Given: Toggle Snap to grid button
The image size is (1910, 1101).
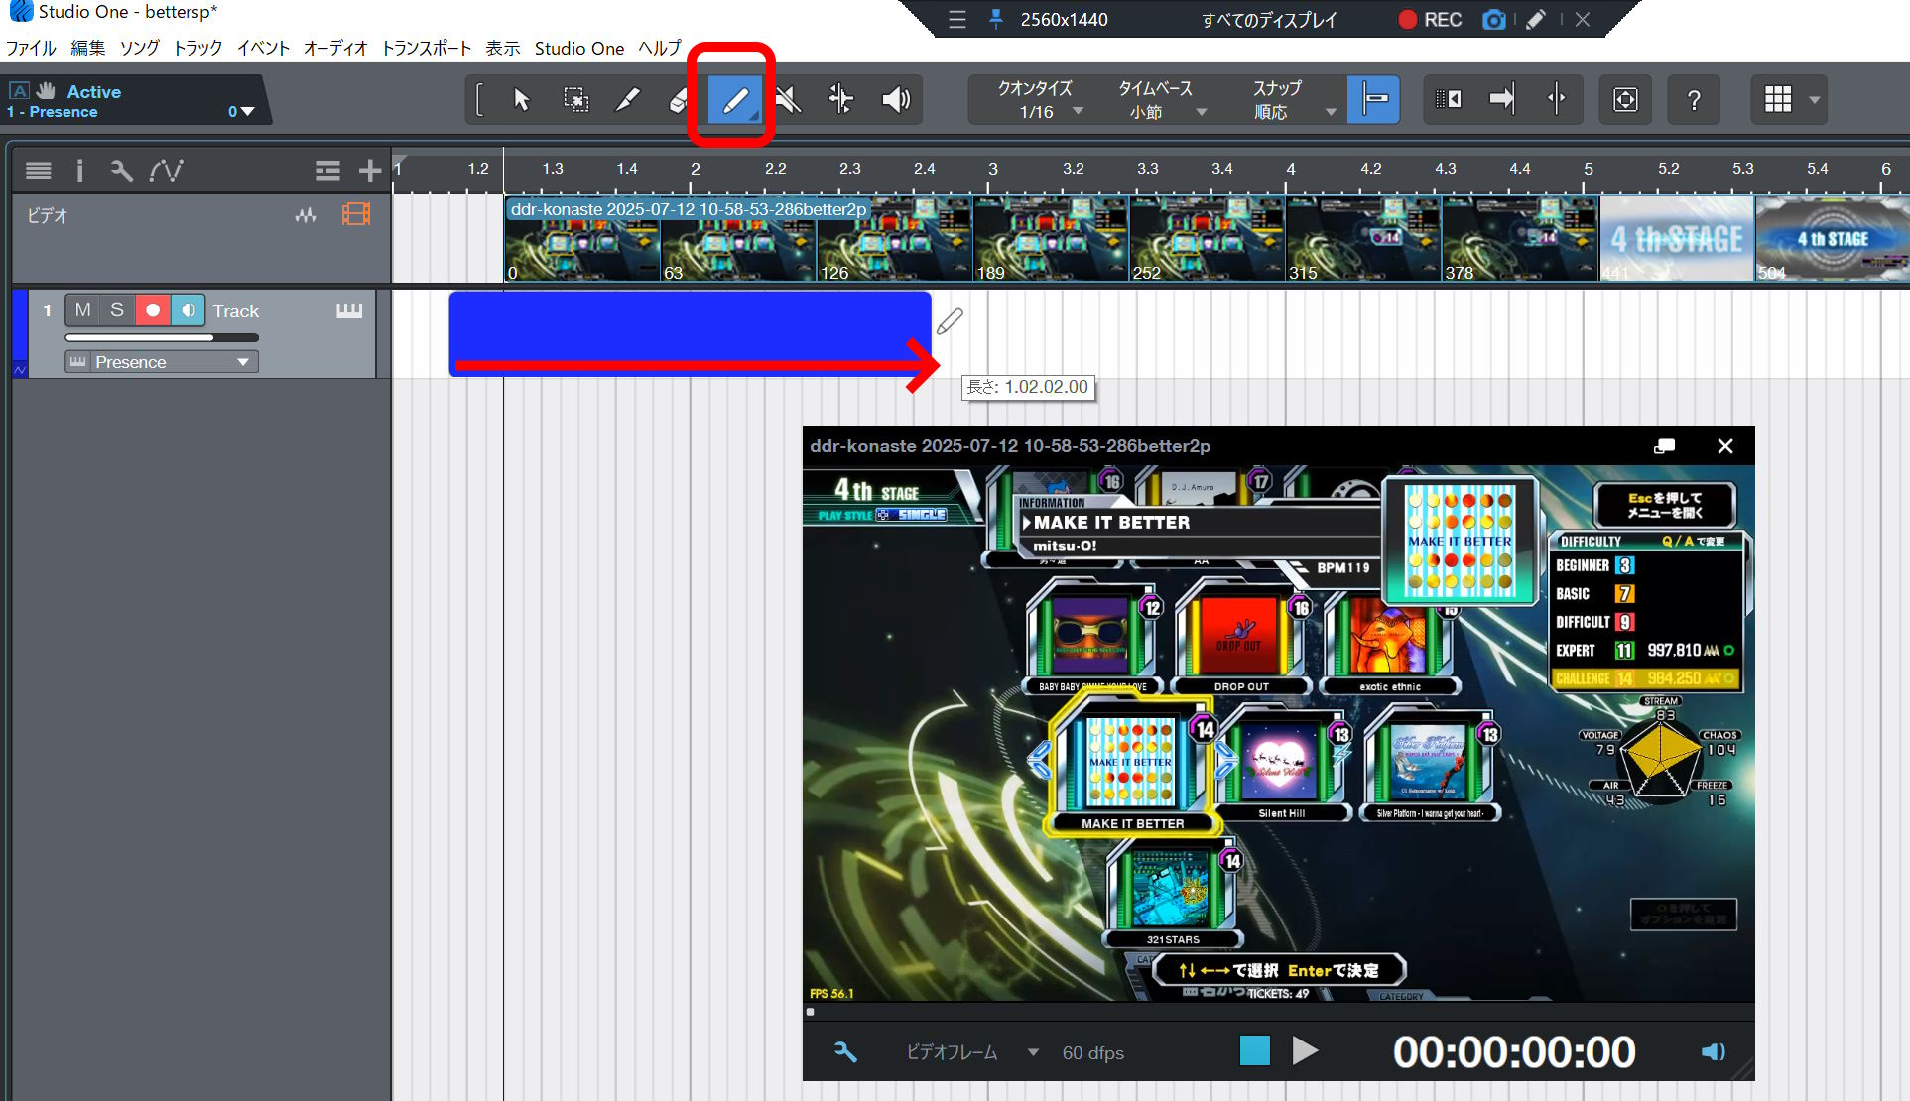Looking at the screenshot, I should click(1374, 99).
